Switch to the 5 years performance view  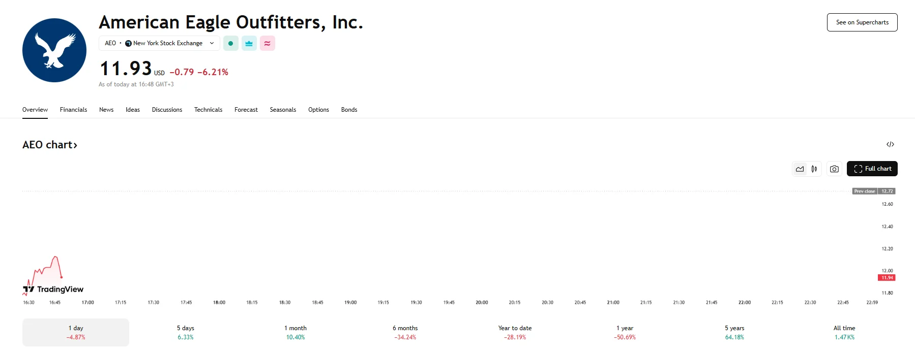point(734,332)
